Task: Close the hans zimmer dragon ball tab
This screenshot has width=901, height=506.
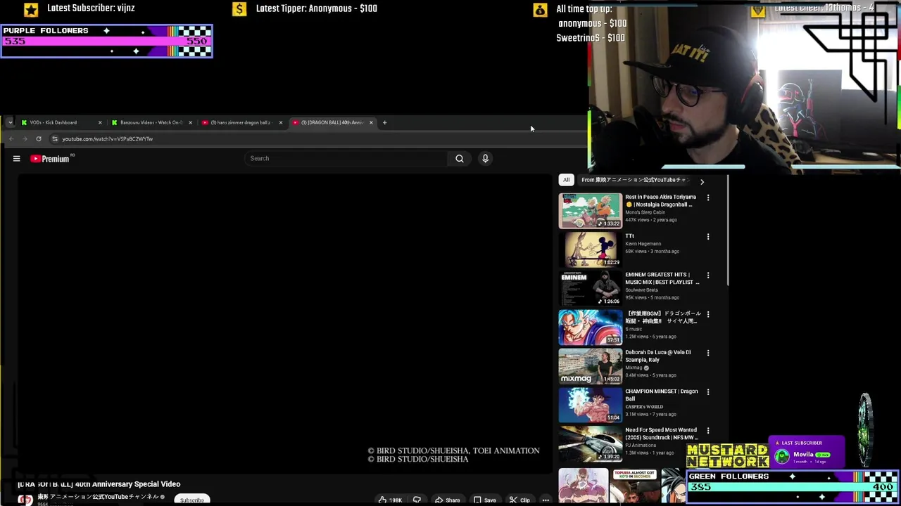Action: click(280, 122)
